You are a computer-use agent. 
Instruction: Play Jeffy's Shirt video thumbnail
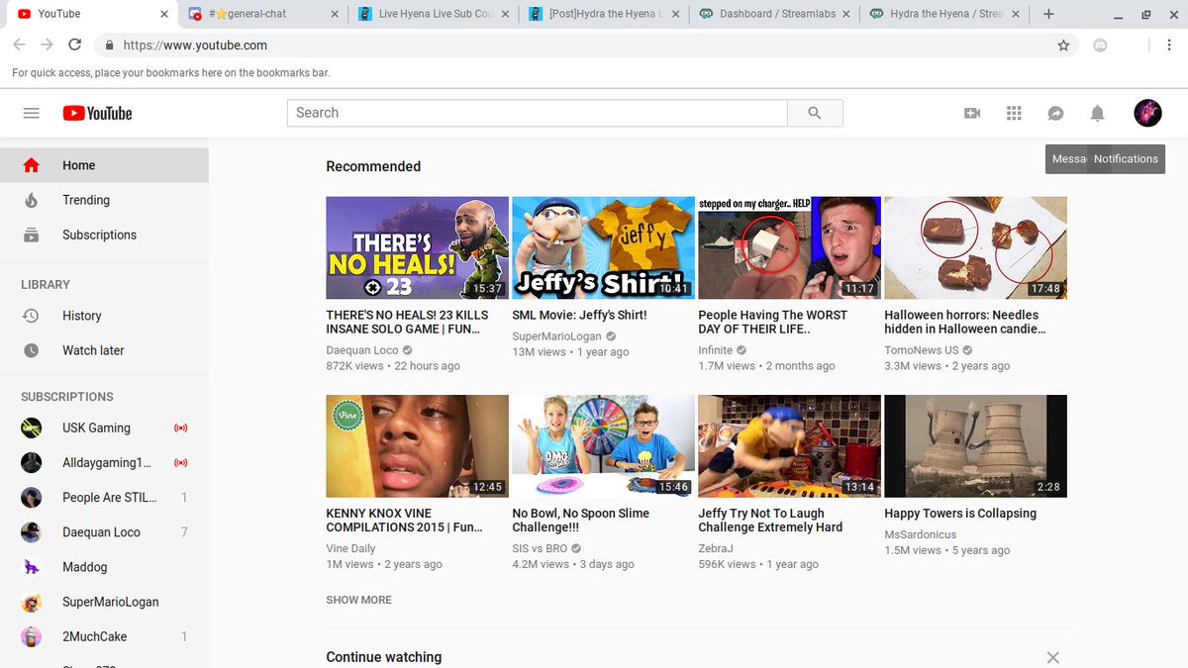pos(603,247)
